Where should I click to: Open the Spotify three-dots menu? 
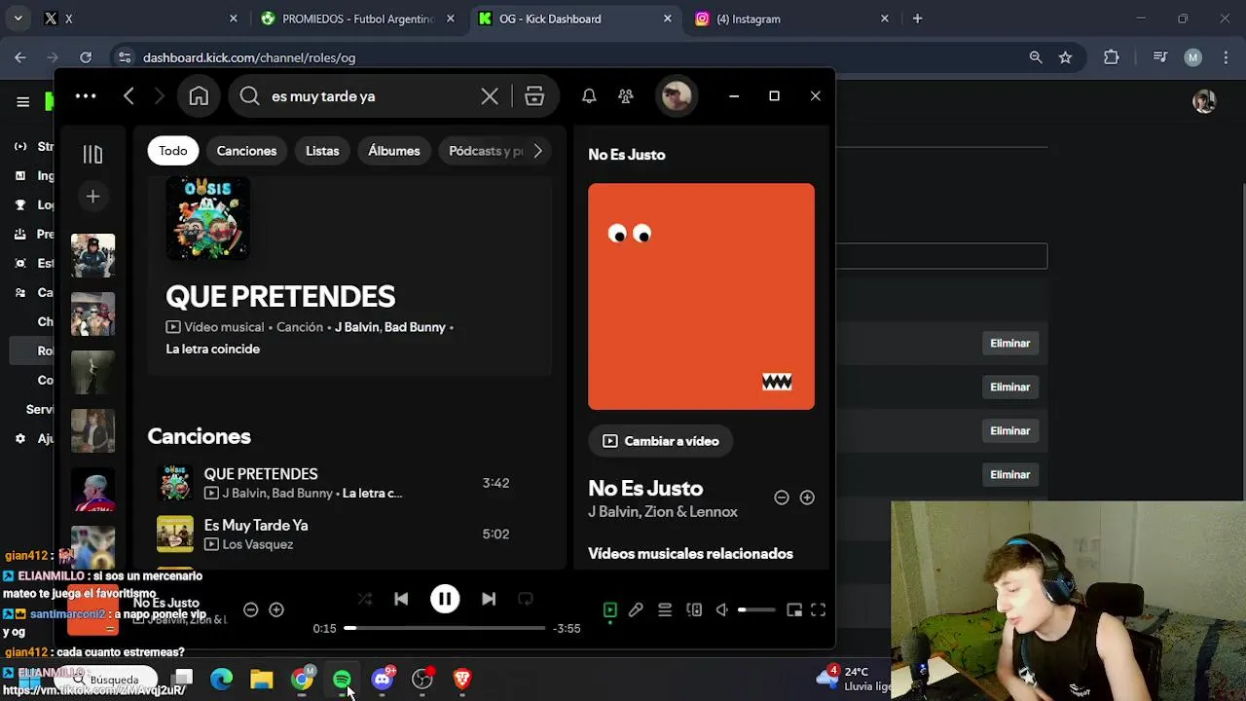point(86,96)
